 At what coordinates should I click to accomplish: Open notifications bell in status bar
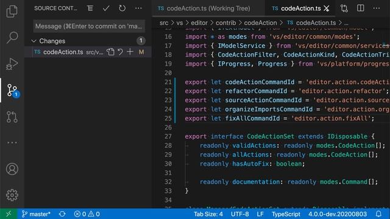click(x=378, y=214)
